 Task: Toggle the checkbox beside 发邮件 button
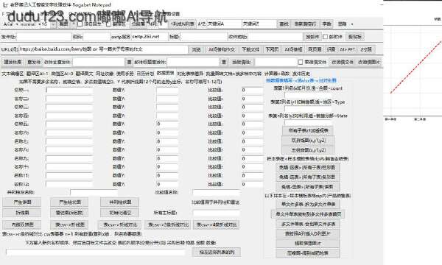(325, 37)
